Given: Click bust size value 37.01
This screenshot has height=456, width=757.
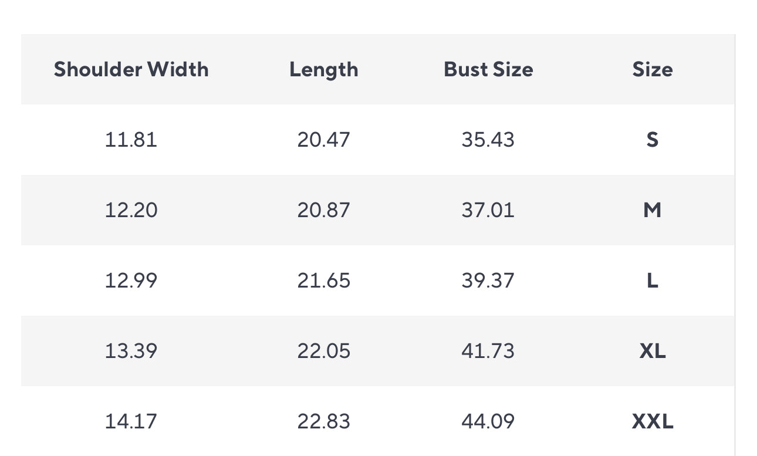Looking at the screenshot, I should coord(488,210).
